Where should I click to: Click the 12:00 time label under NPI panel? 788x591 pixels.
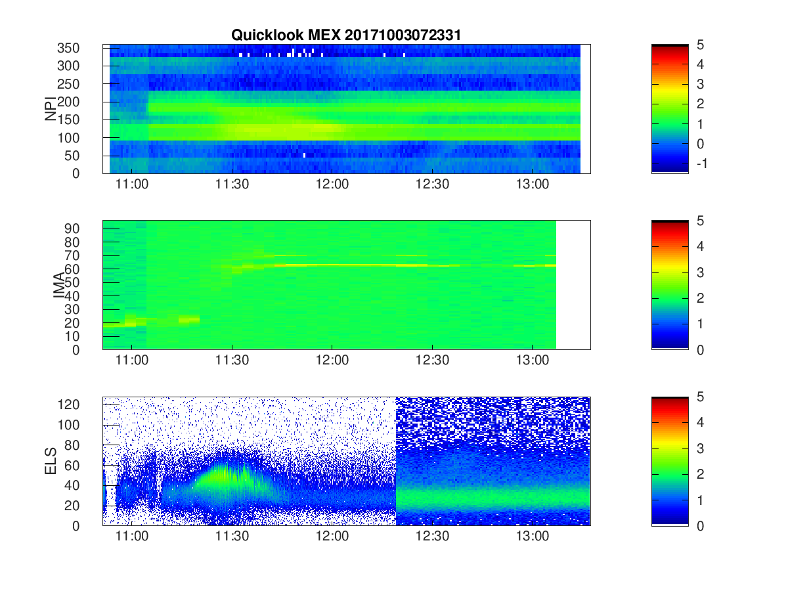click(332, 185)
